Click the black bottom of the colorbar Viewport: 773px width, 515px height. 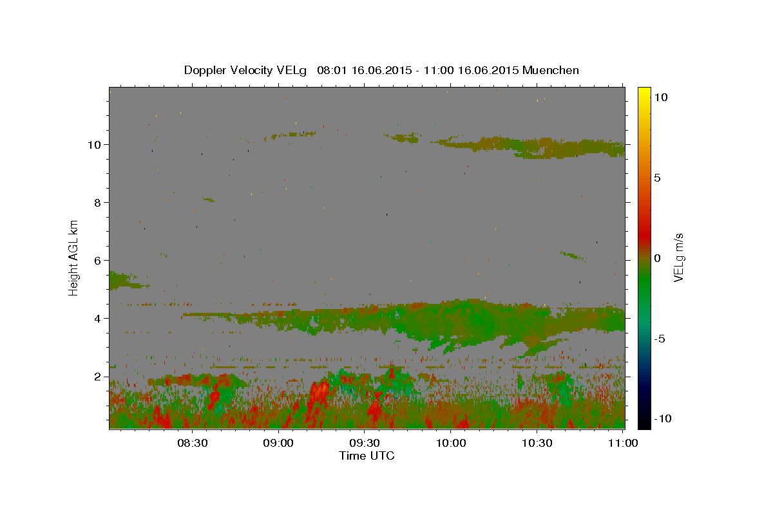point(644,418)
